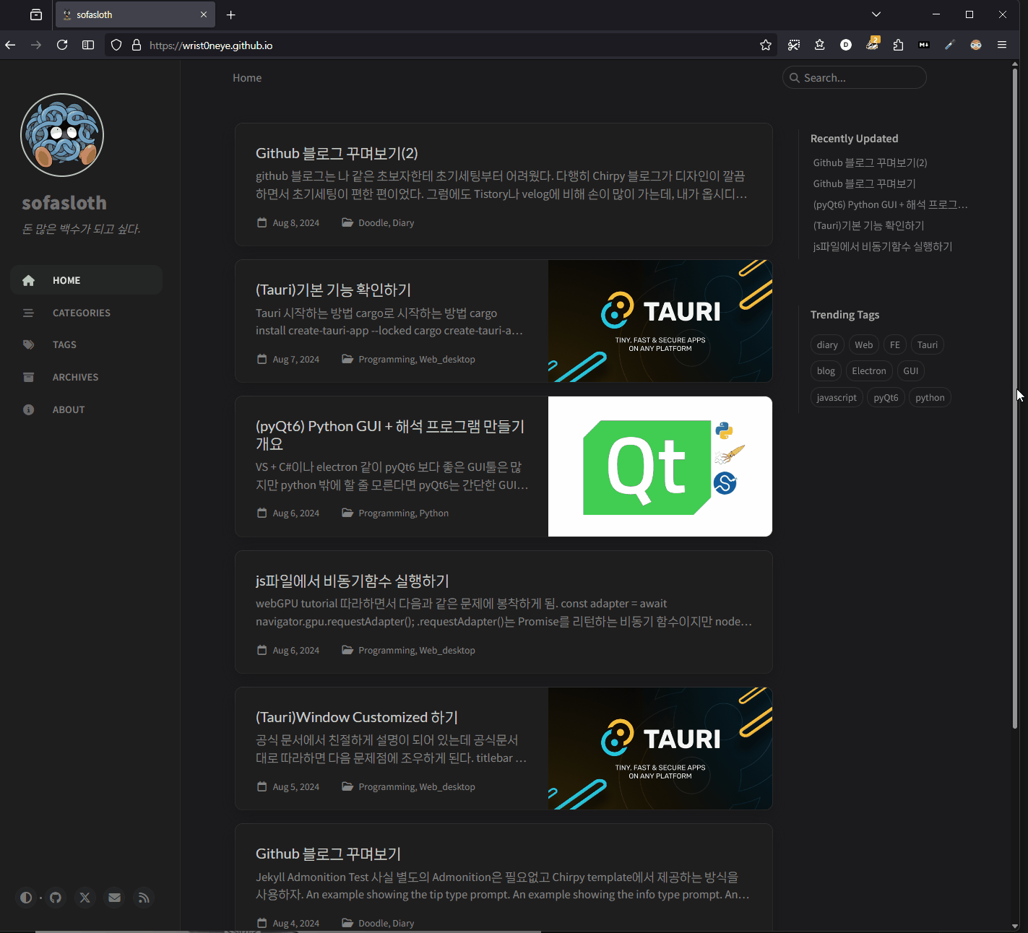Screen dimensions: 1028x933
Task: Click the Home breadcrumb
Action: coord(247,78)
